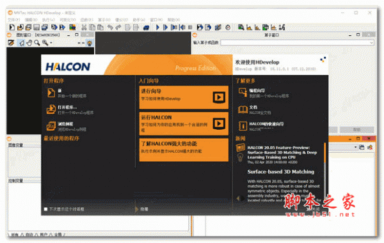
Task: Open the 帮助(H) menu
Action: [x=173, y=20]
